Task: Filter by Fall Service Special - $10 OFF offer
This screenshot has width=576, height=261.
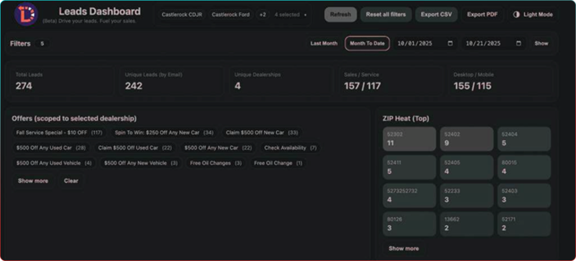Action: (x=59, y=132)
